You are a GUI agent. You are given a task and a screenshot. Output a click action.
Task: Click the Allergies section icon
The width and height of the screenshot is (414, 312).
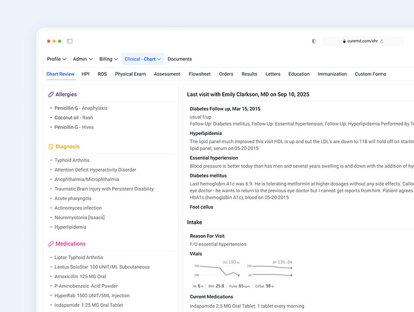click(x=51, y=94)
